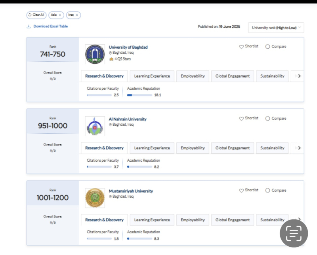Click University of Baghdad logo

click(x=95, y=54)
